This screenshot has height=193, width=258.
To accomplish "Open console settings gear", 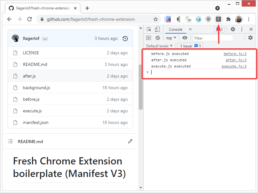I will [x=250, y=38].
